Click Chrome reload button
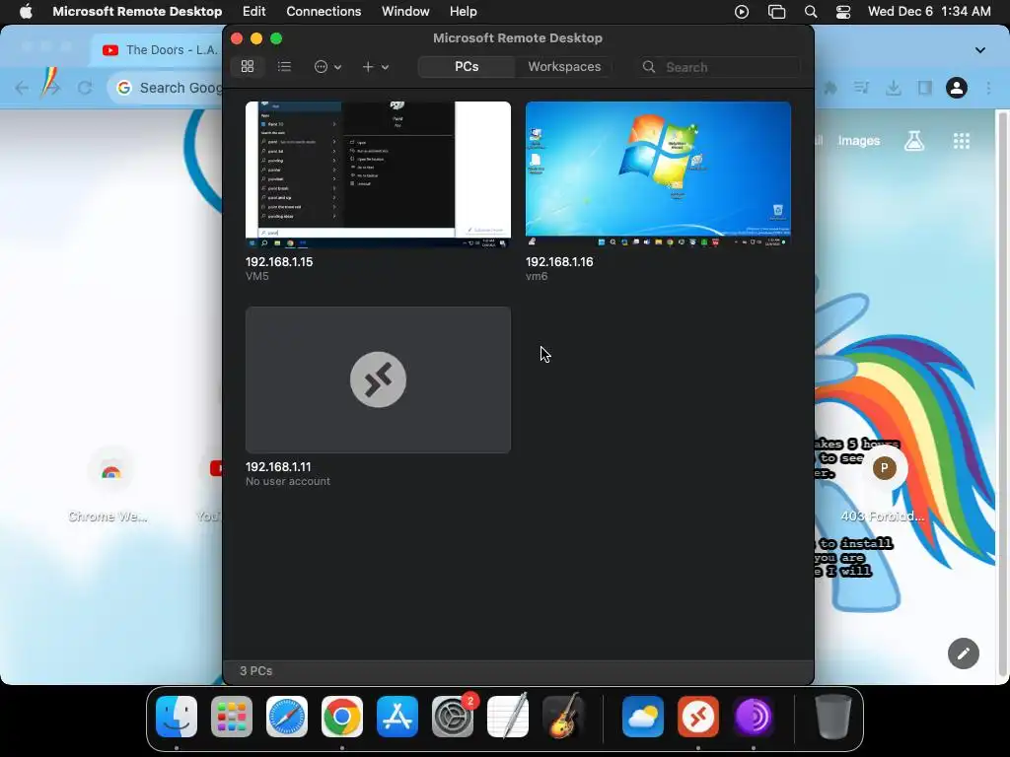 click(x=85, y=88)
